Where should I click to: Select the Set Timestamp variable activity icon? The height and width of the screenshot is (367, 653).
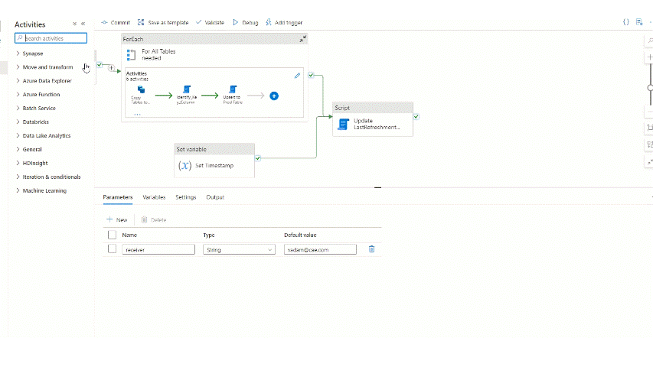click(184, 165)
